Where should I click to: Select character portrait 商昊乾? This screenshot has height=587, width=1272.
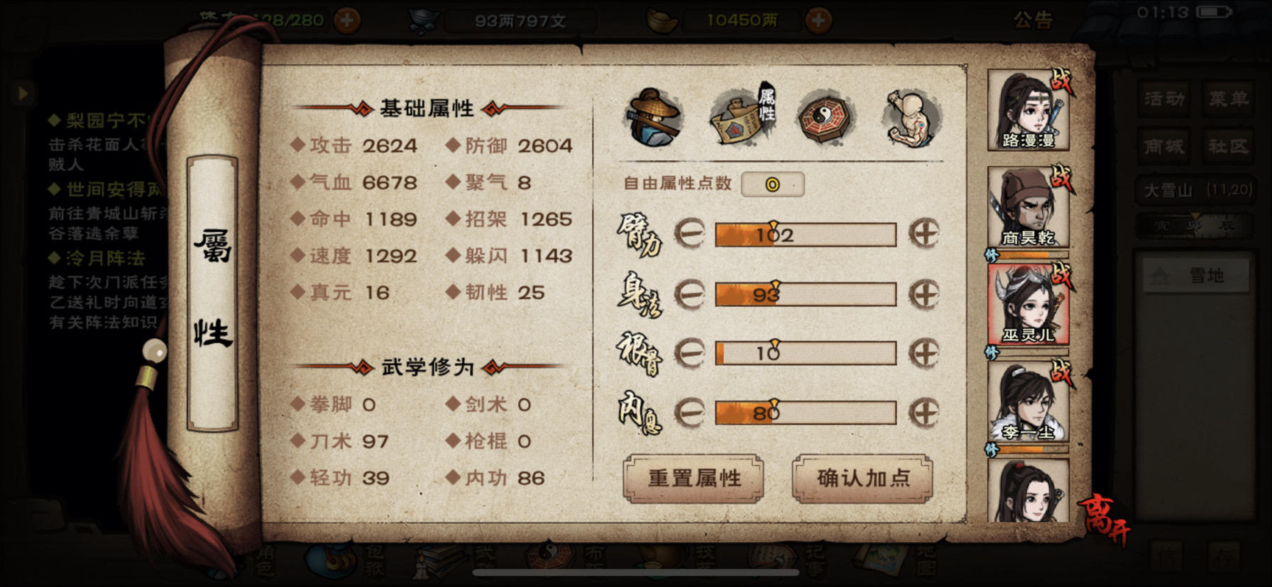[x=1029, y=208]
